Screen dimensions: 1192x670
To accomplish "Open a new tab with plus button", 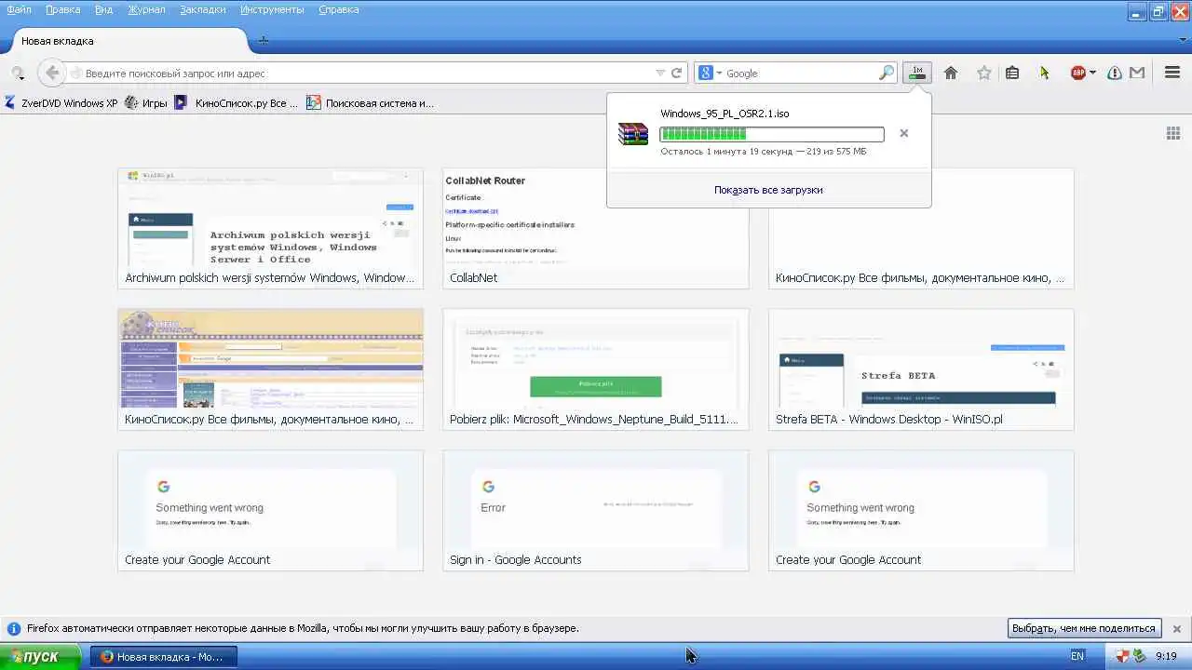I will [x=264, y=40].
